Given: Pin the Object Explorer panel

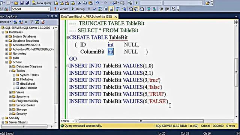Looking at the screenshot, I should [52, 16].
